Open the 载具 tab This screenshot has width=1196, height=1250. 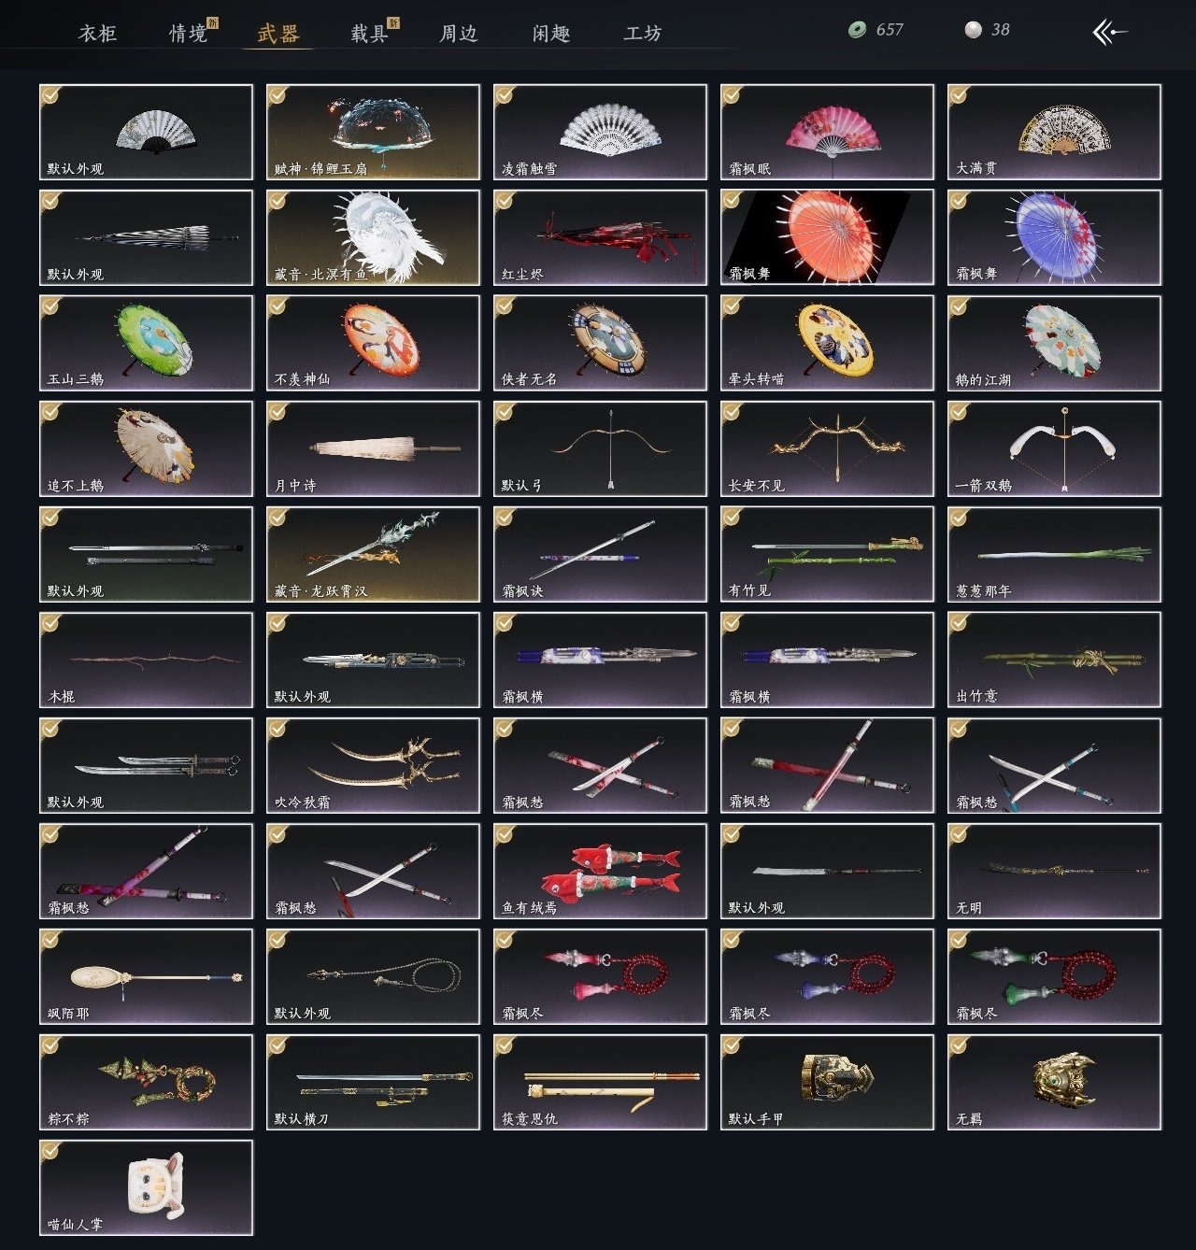(x=369, y=34)
